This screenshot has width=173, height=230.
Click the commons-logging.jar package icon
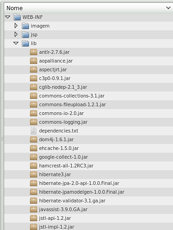coord(34,122)
